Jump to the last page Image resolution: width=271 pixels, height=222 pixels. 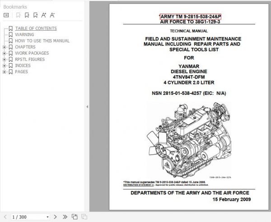coord(65,217)
